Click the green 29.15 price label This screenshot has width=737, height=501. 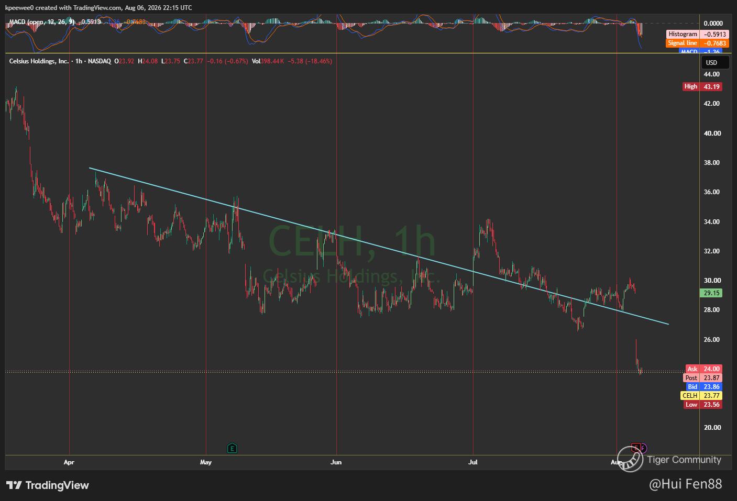(711, 293)
